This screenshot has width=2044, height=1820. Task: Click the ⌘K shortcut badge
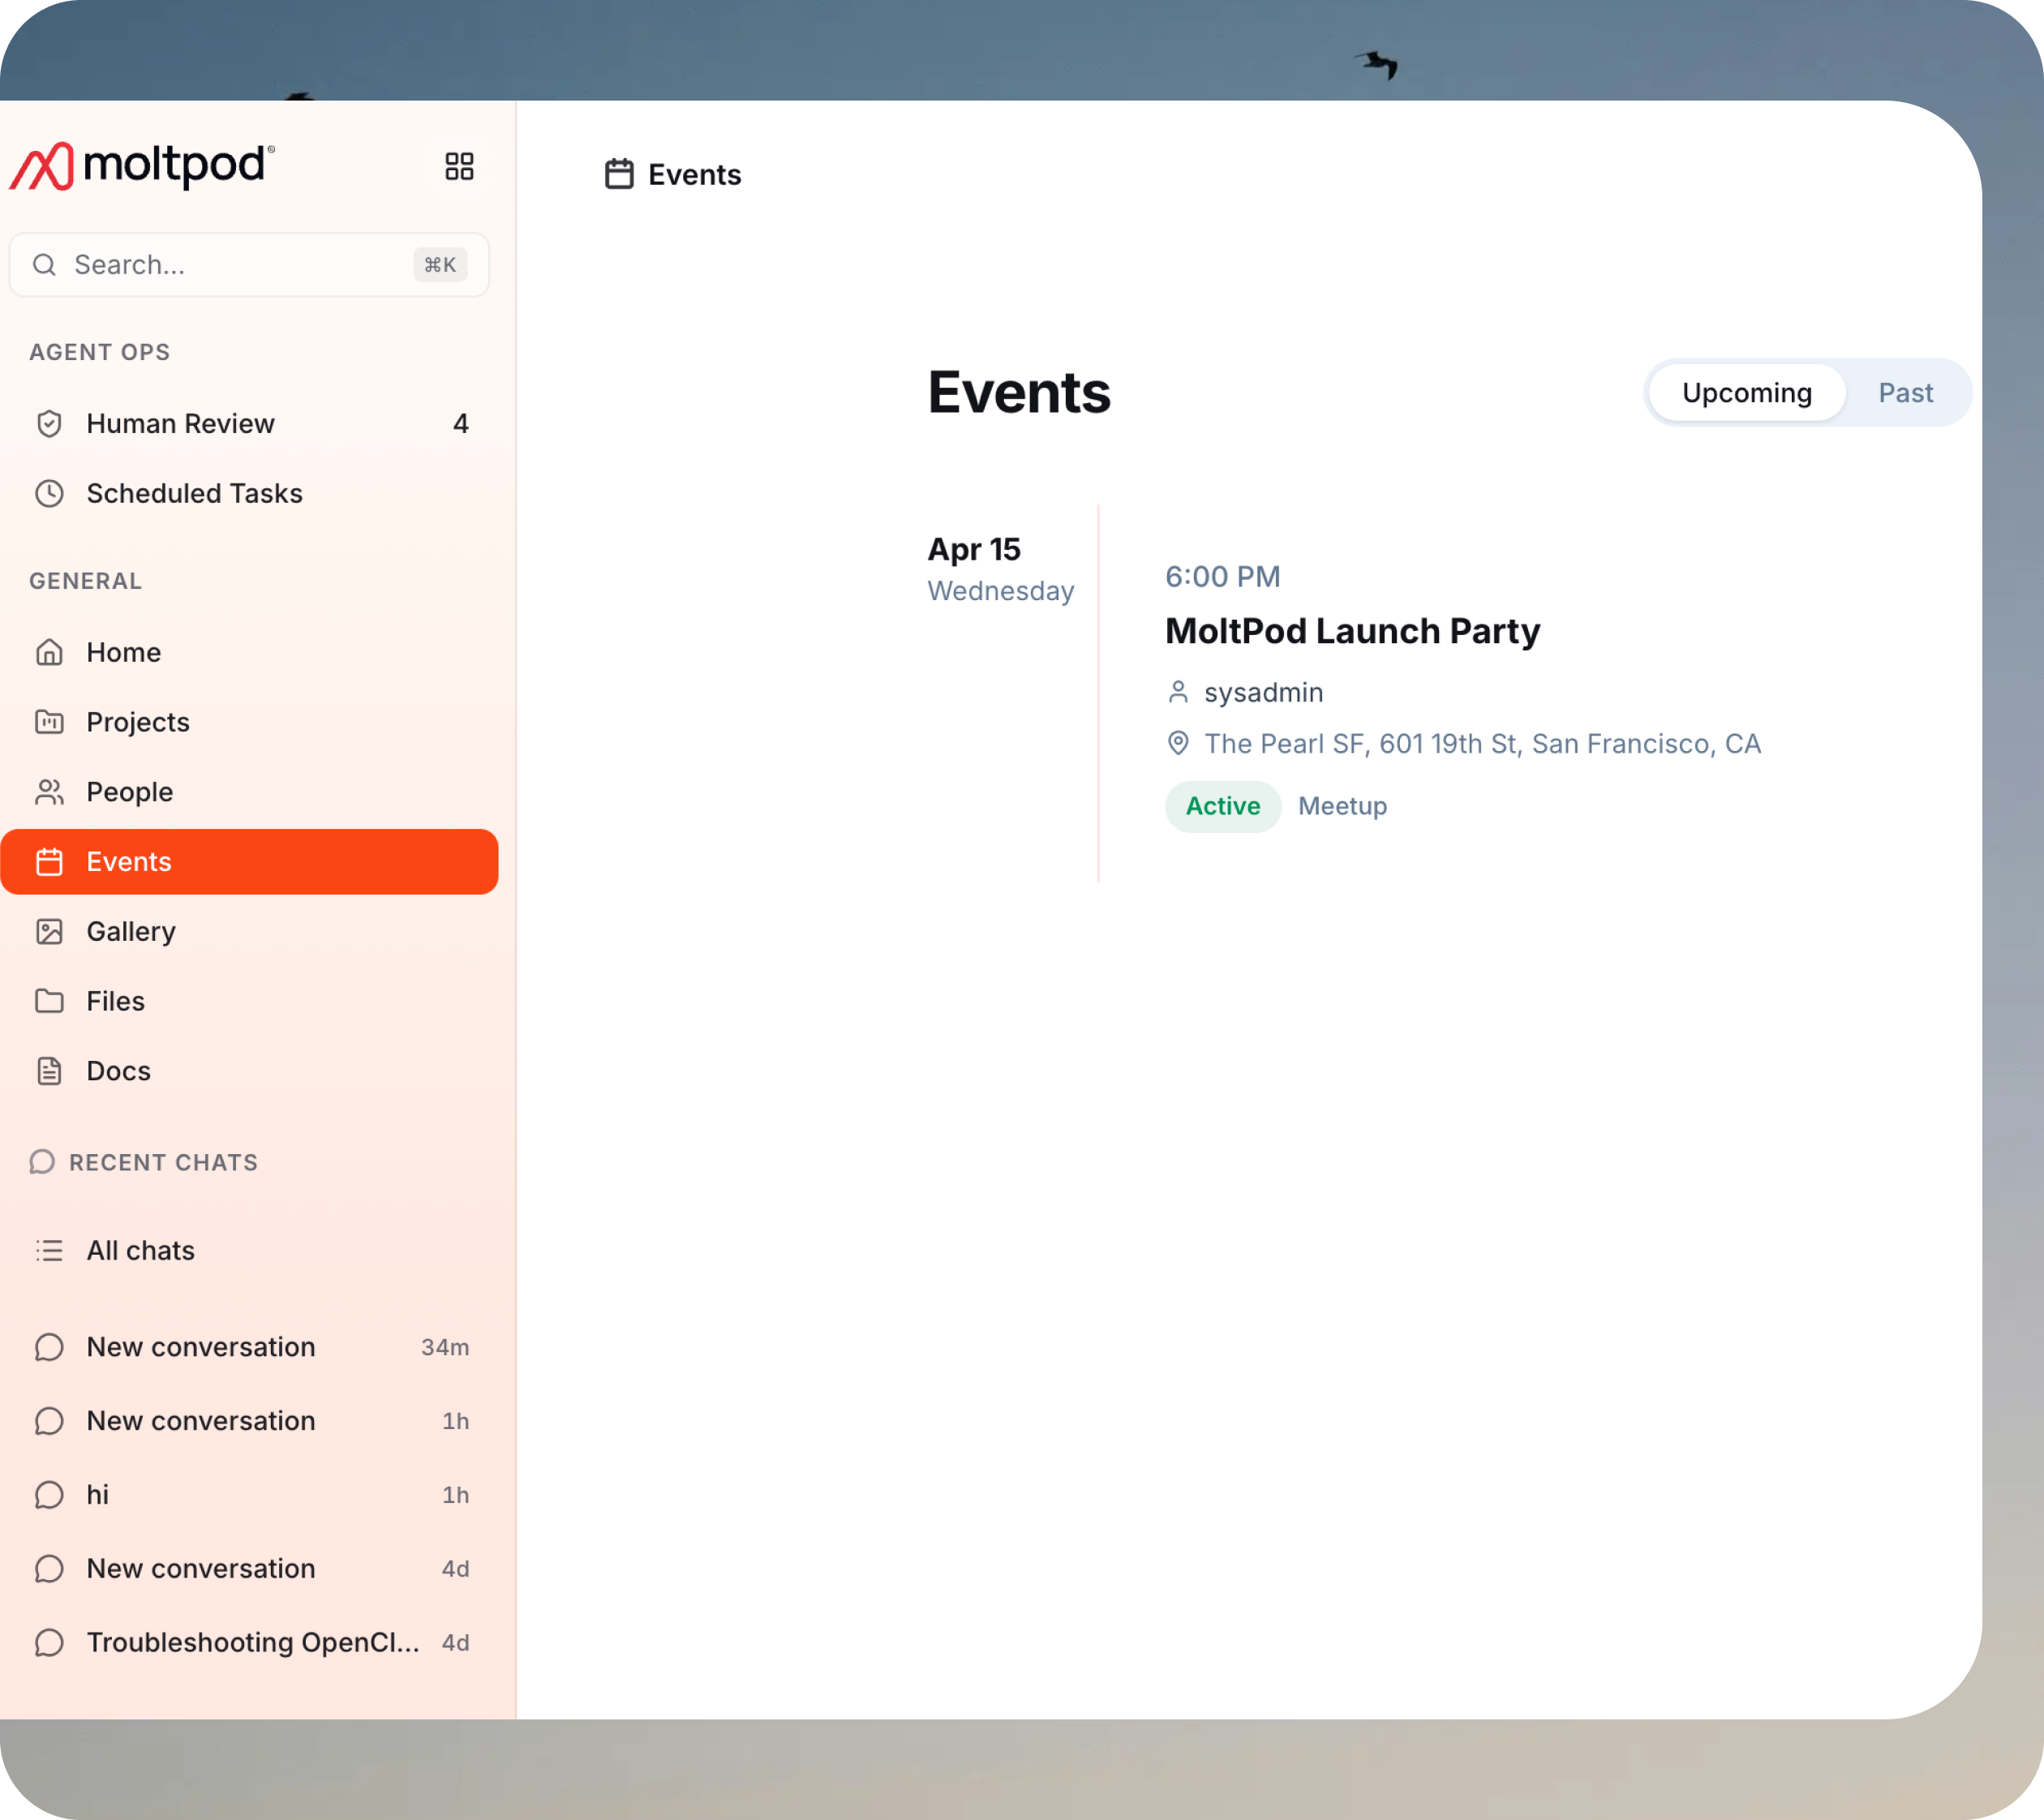440,265
